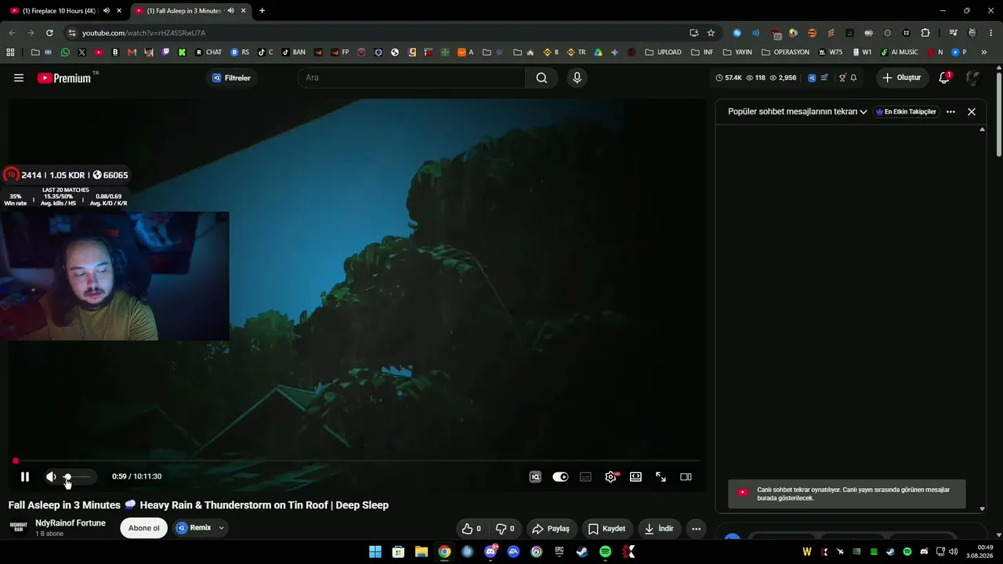Like the video with thumbs up
This screenshot has height=564, width=1003.
click(x=472, y=529)
